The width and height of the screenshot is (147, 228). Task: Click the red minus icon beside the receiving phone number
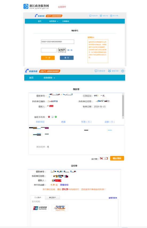(x=49, y=117)
